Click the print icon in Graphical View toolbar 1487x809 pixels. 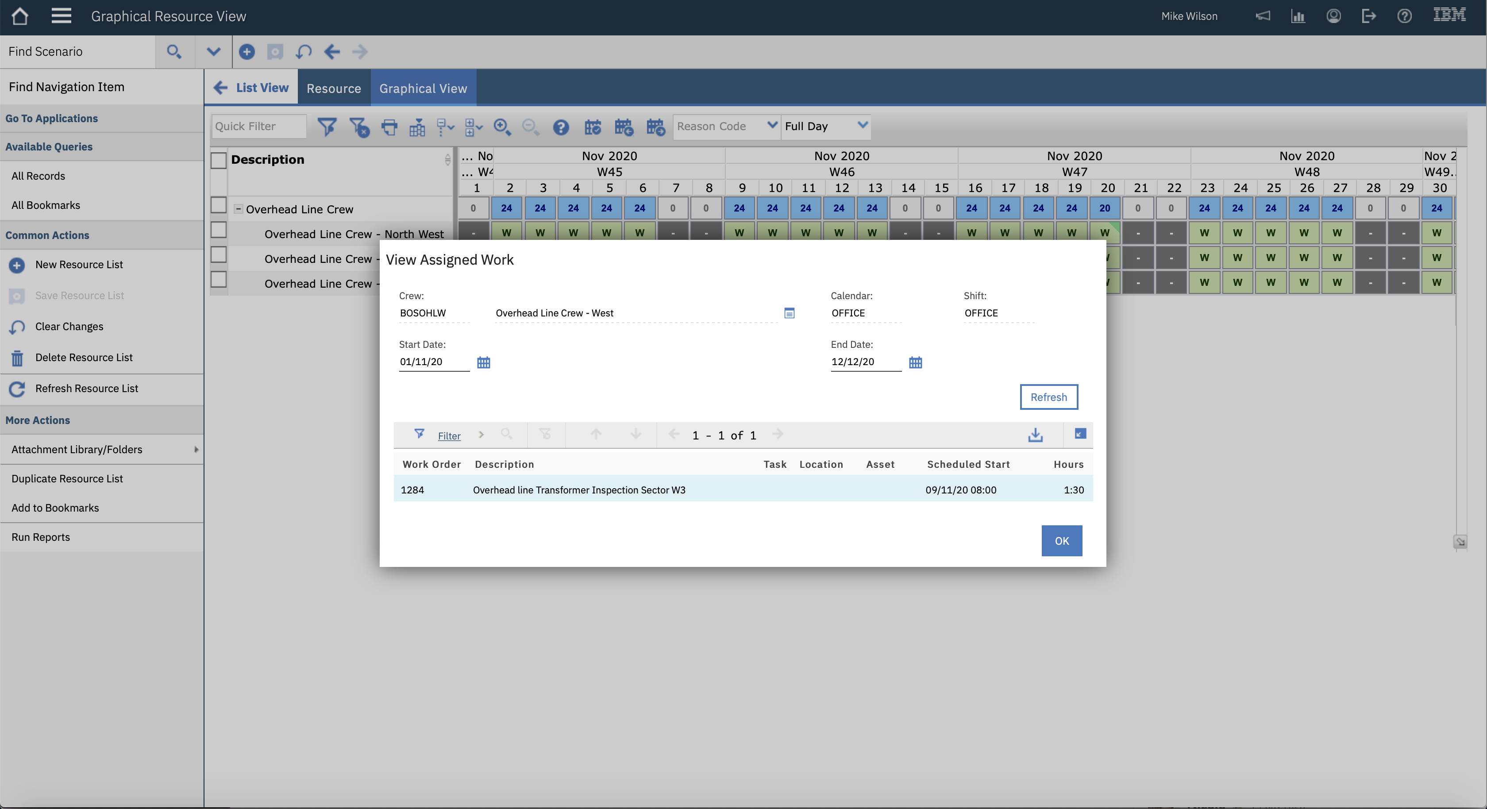coord(389,127)
